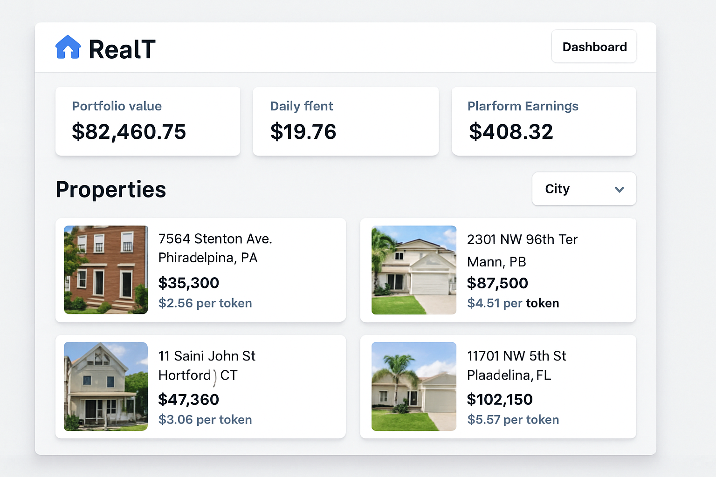
Task: Collapse the City filter selector
Action: pos(584,189)
